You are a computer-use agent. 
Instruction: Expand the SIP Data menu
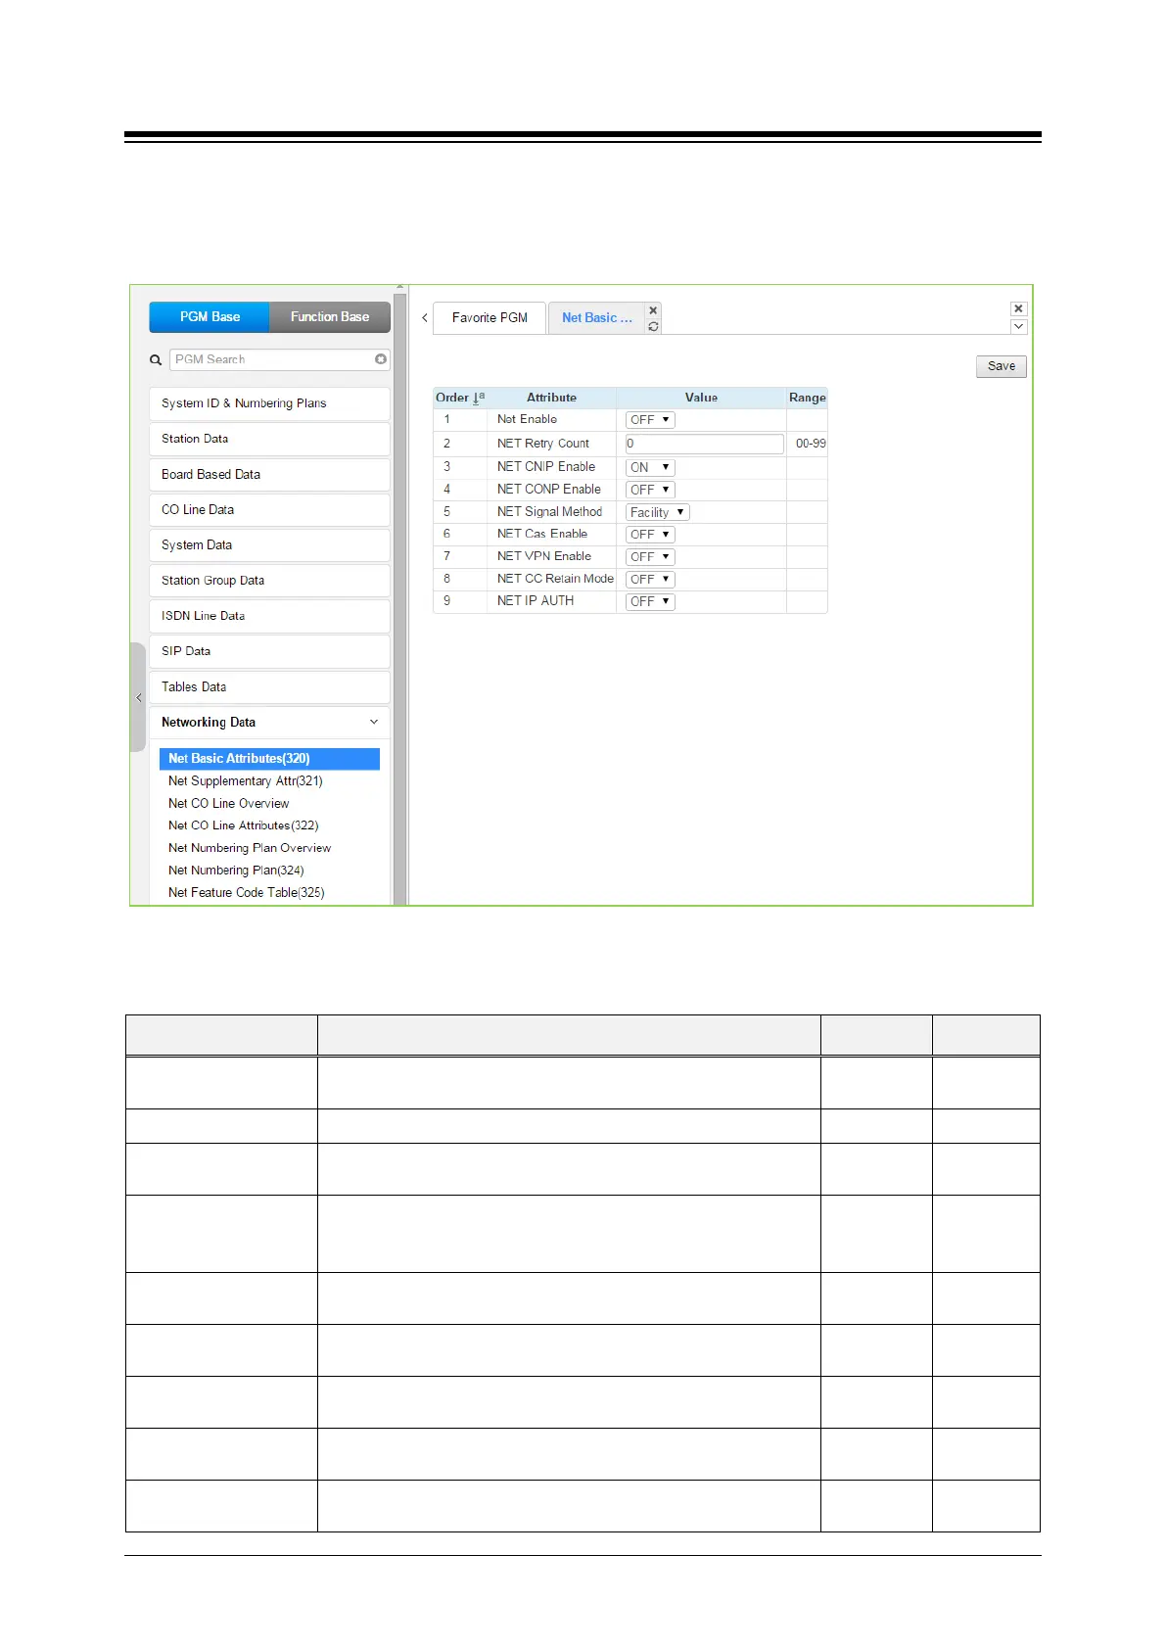269,651
